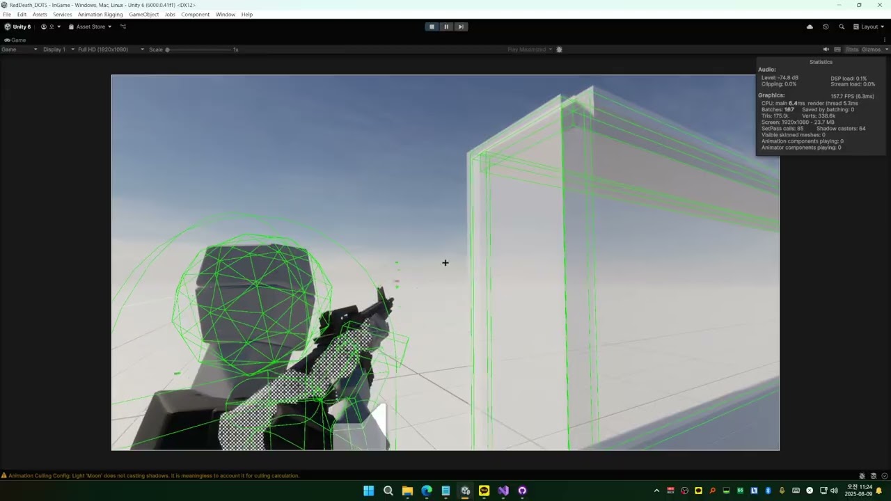Open the Full HD resolution dropdown
The image size is (891, 501).
pos(103,49)
